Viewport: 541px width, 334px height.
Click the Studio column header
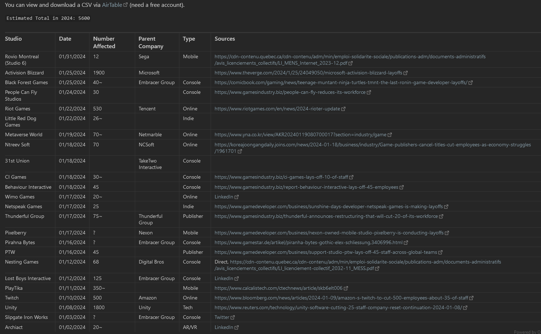pos(13,38)
